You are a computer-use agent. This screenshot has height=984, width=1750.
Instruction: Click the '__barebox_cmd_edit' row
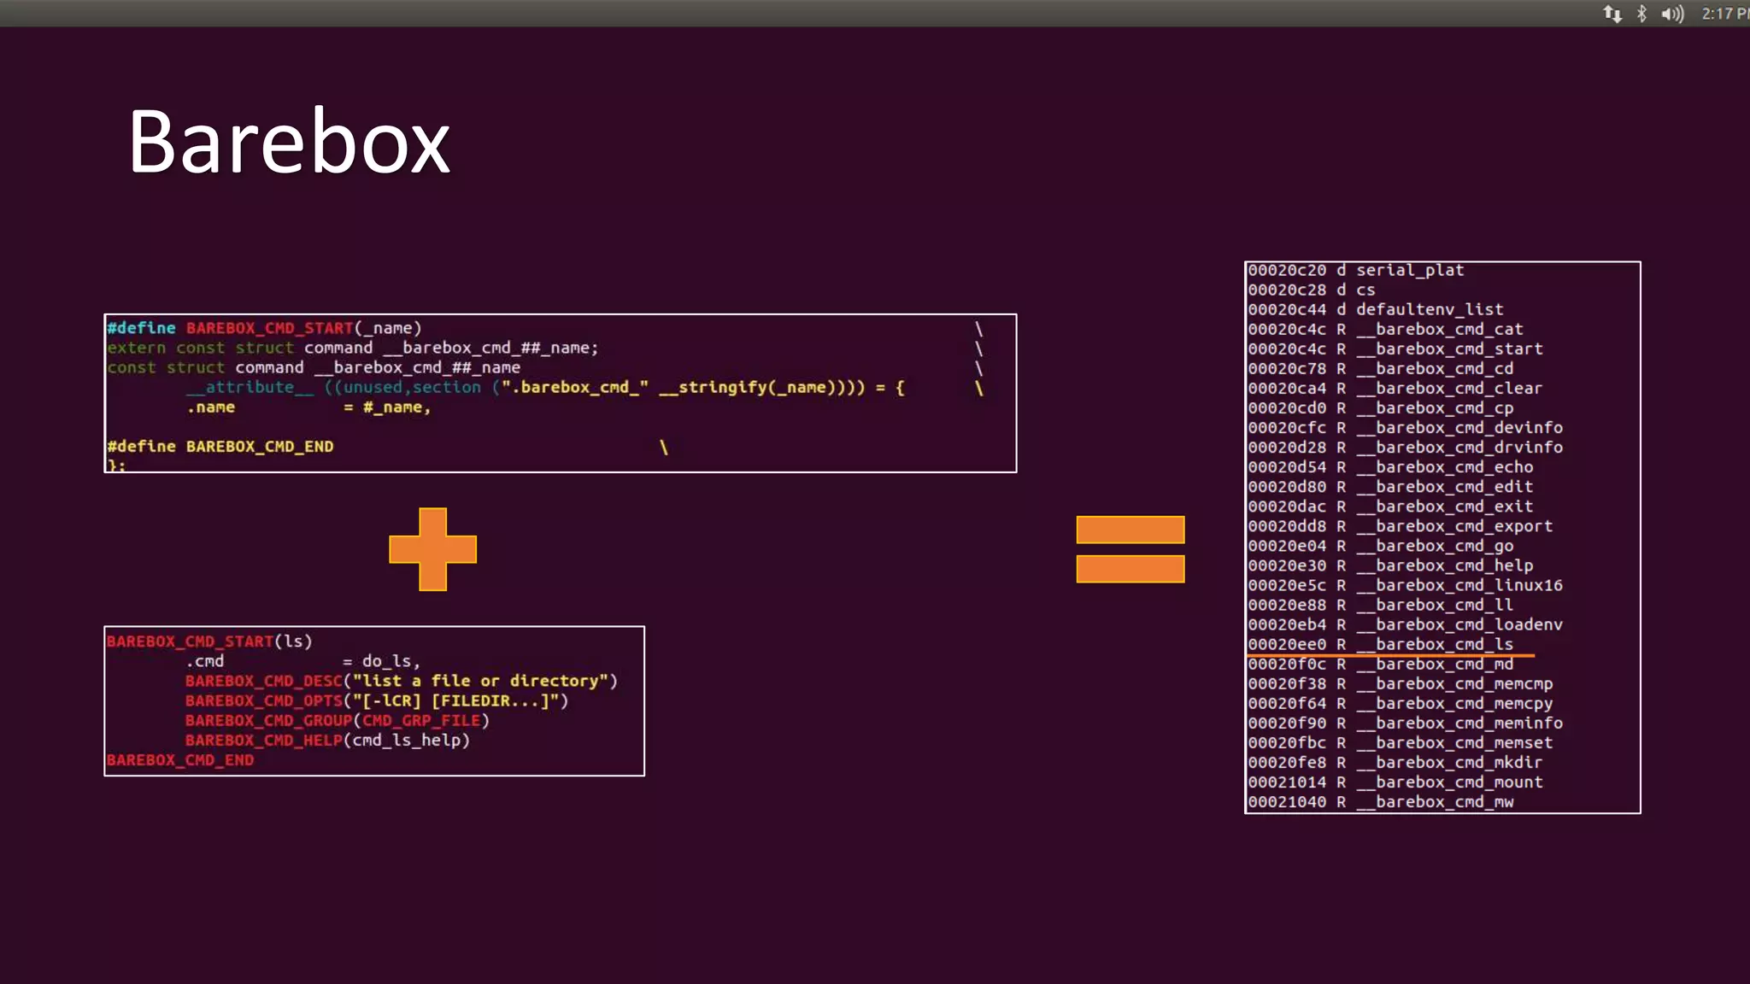(x=1390, y=487)
